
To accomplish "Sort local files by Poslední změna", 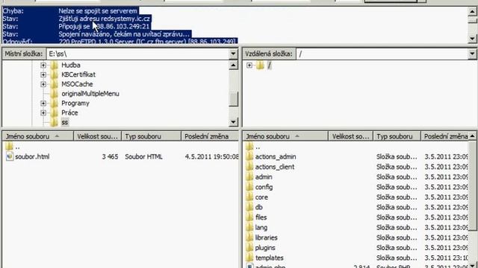I will pos(210,136).
